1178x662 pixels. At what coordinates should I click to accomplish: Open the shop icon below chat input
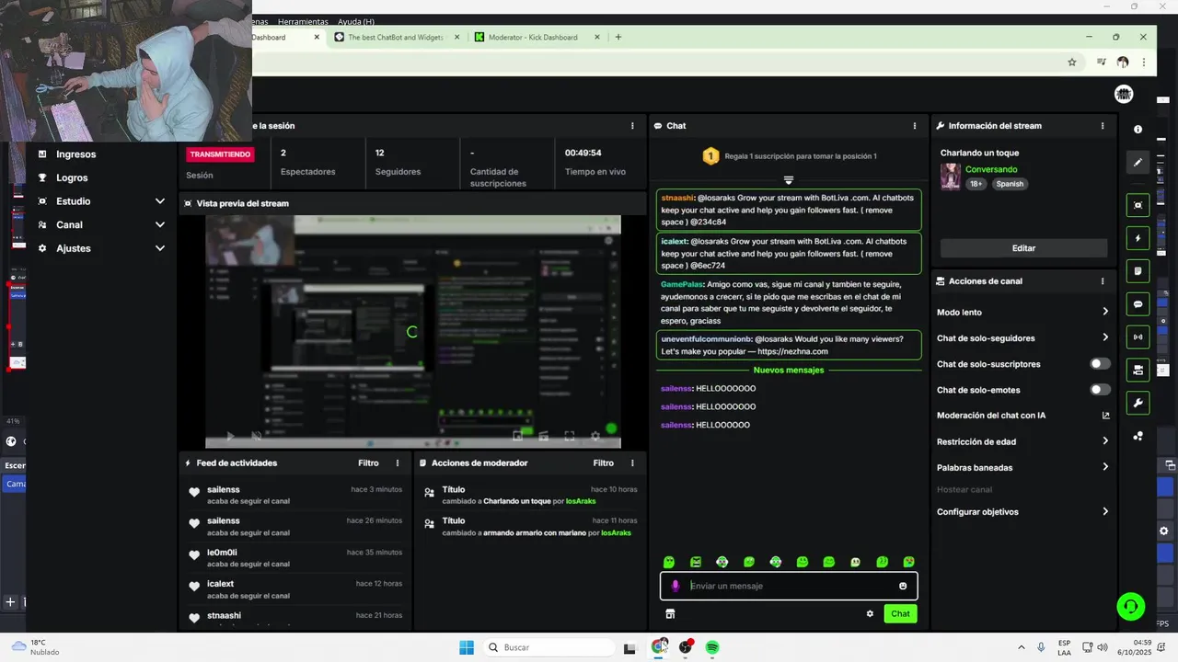point(670,613)
